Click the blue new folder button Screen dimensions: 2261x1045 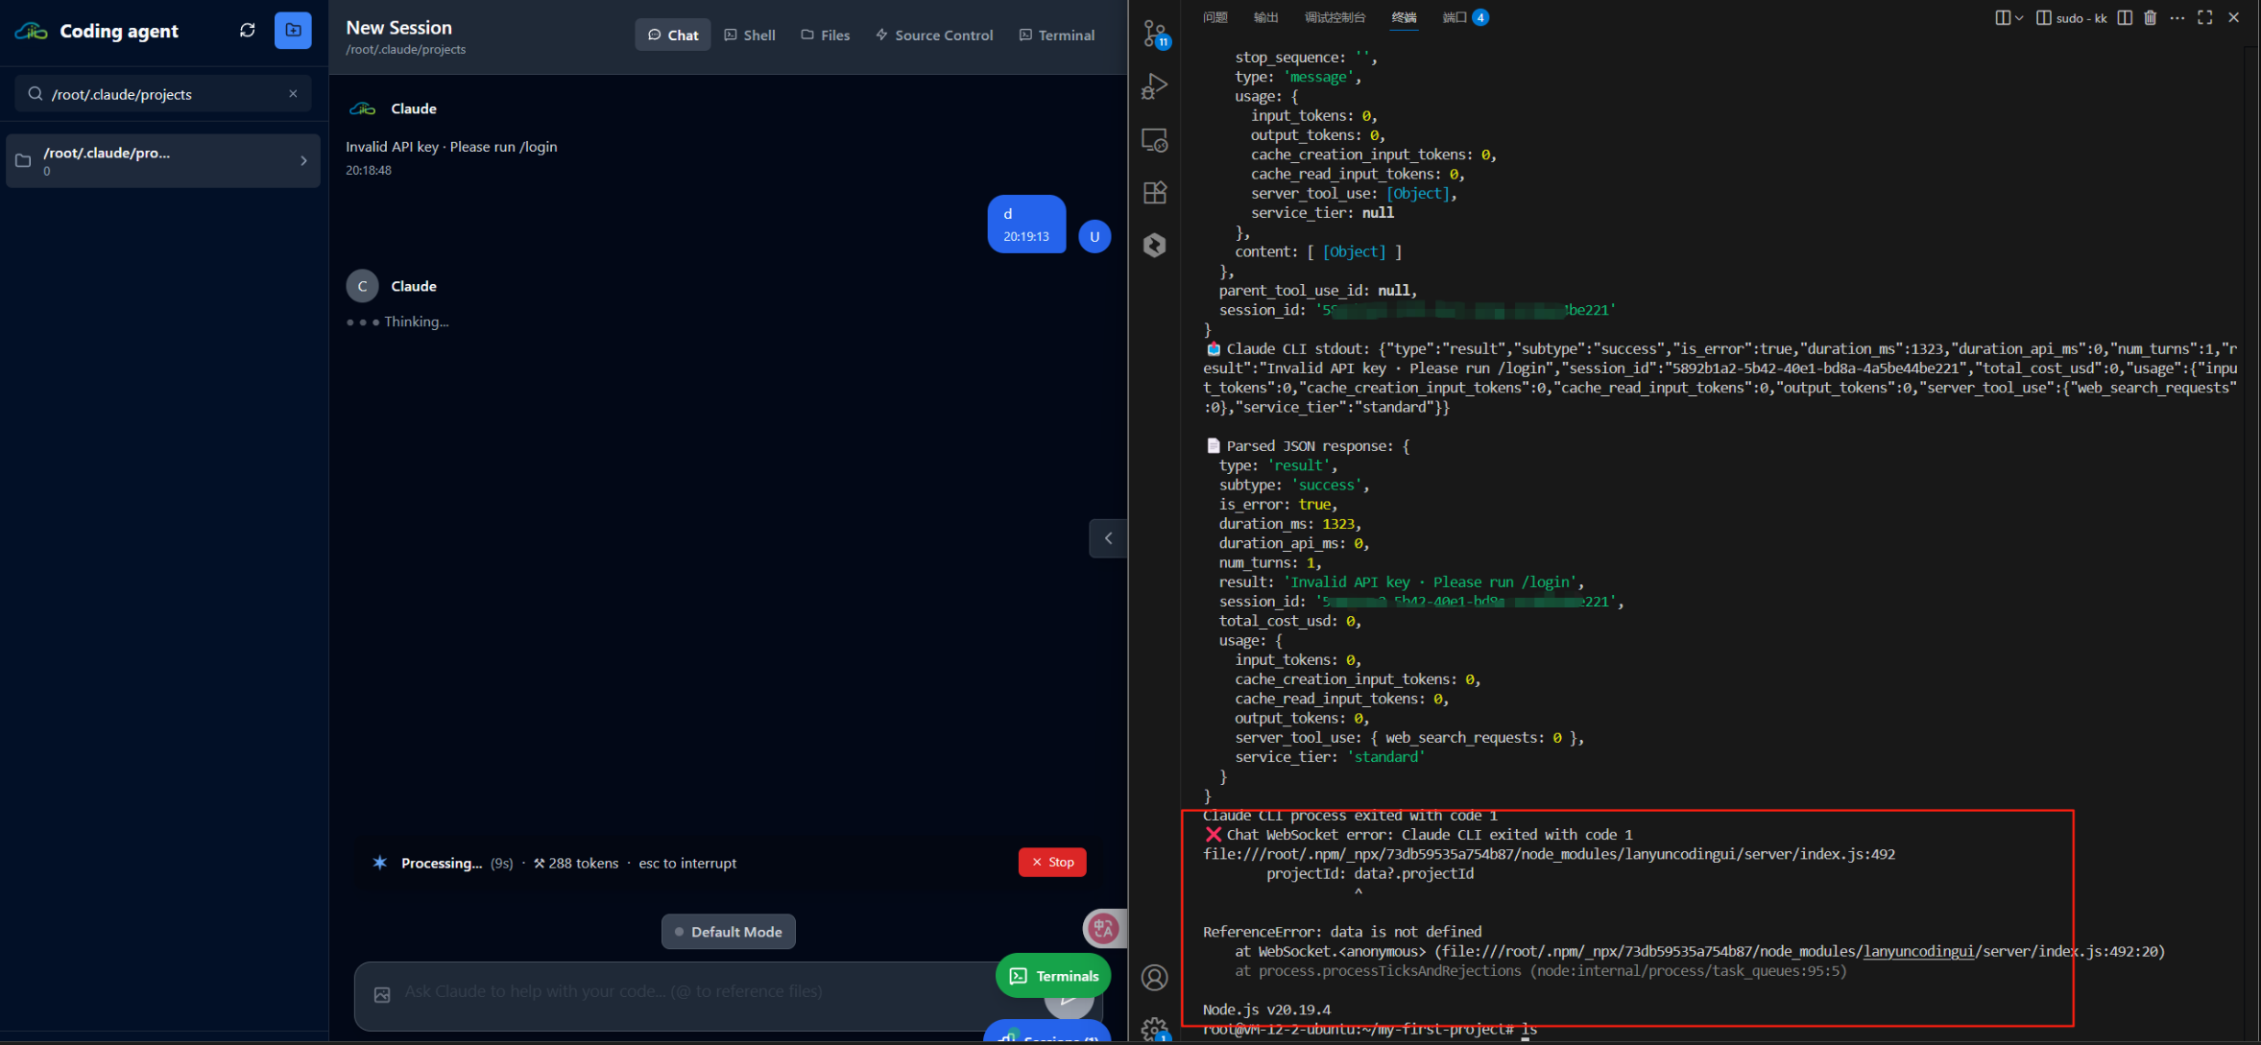tap(293, 31)
